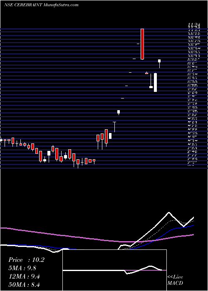This screenshot has height=291, width=208.
Task: Click the <<Live MACD label
Action: (175, 280)
